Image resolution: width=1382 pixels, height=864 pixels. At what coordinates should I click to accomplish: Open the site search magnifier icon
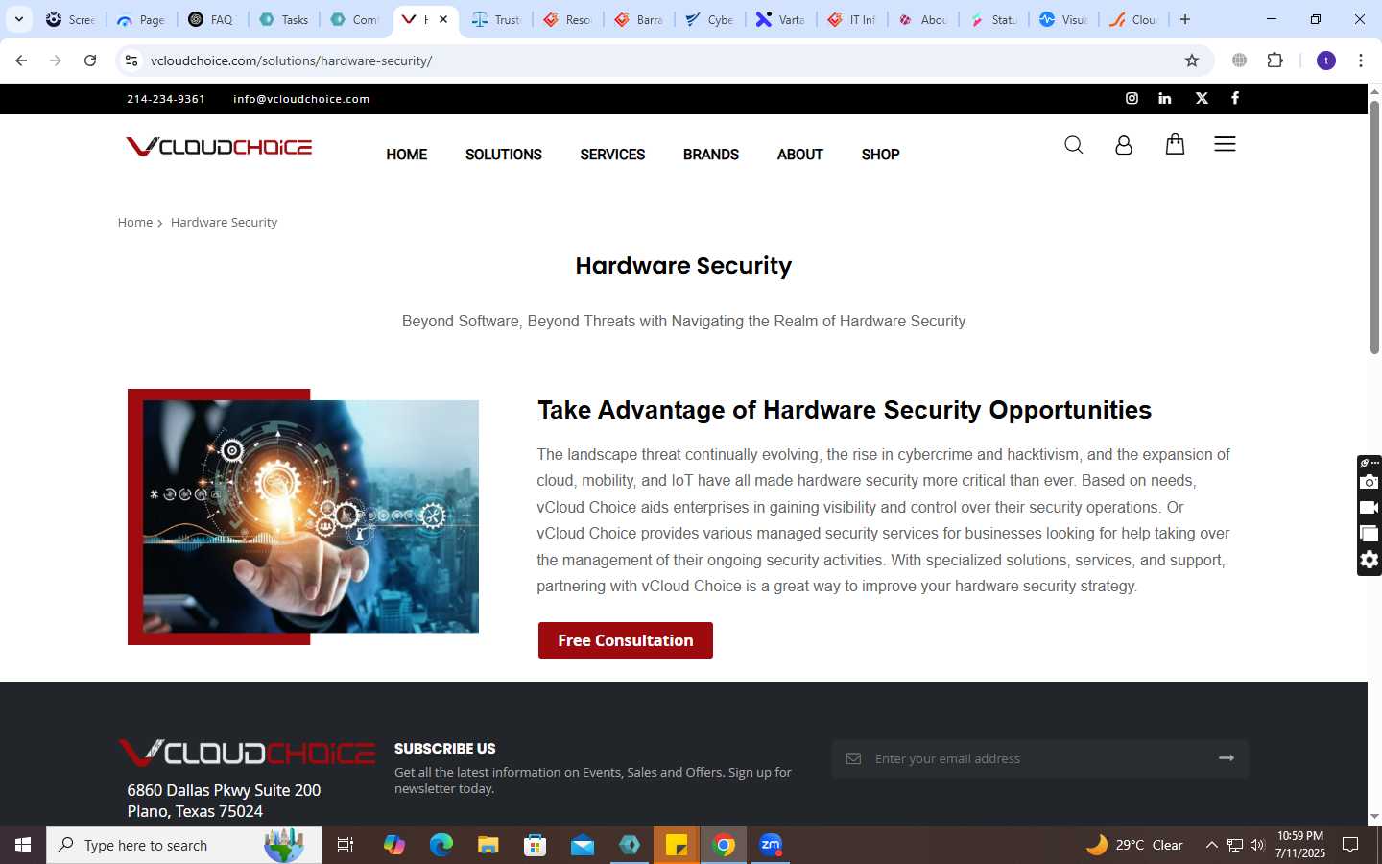1074,145
